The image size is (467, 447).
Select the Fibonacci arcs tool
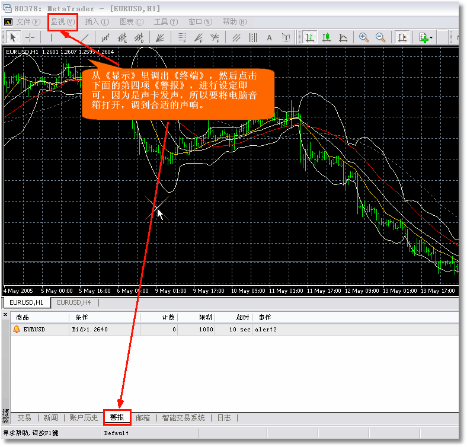pos(215,37)
